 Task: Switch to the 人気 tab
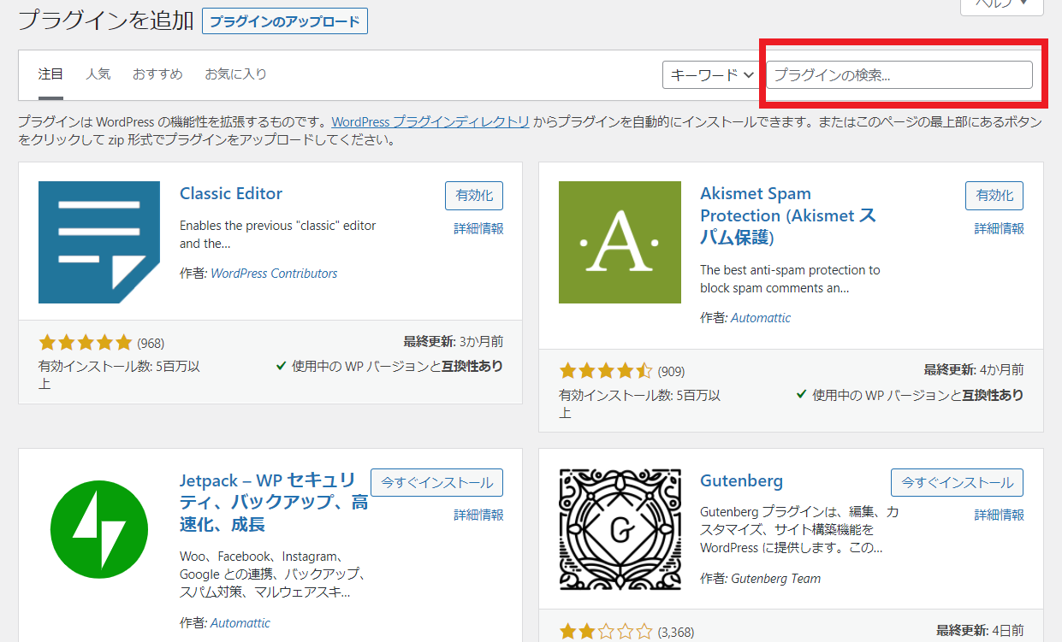[98, 74]
